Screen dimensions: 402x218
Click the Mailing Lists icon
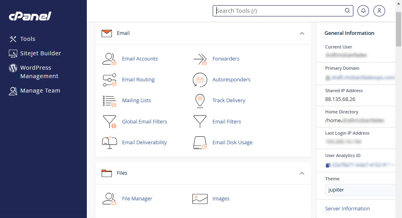click(x=109, y=101)
